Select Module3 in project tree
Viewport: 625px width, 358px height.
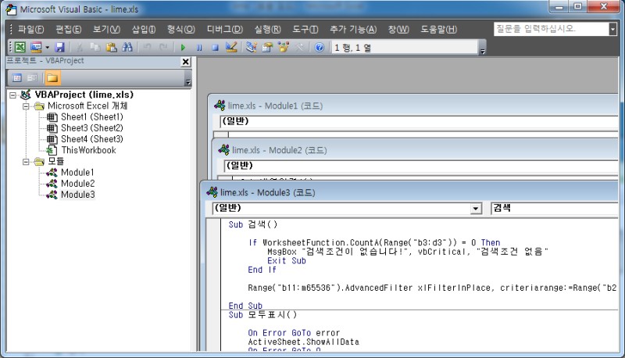coord(77,195)
